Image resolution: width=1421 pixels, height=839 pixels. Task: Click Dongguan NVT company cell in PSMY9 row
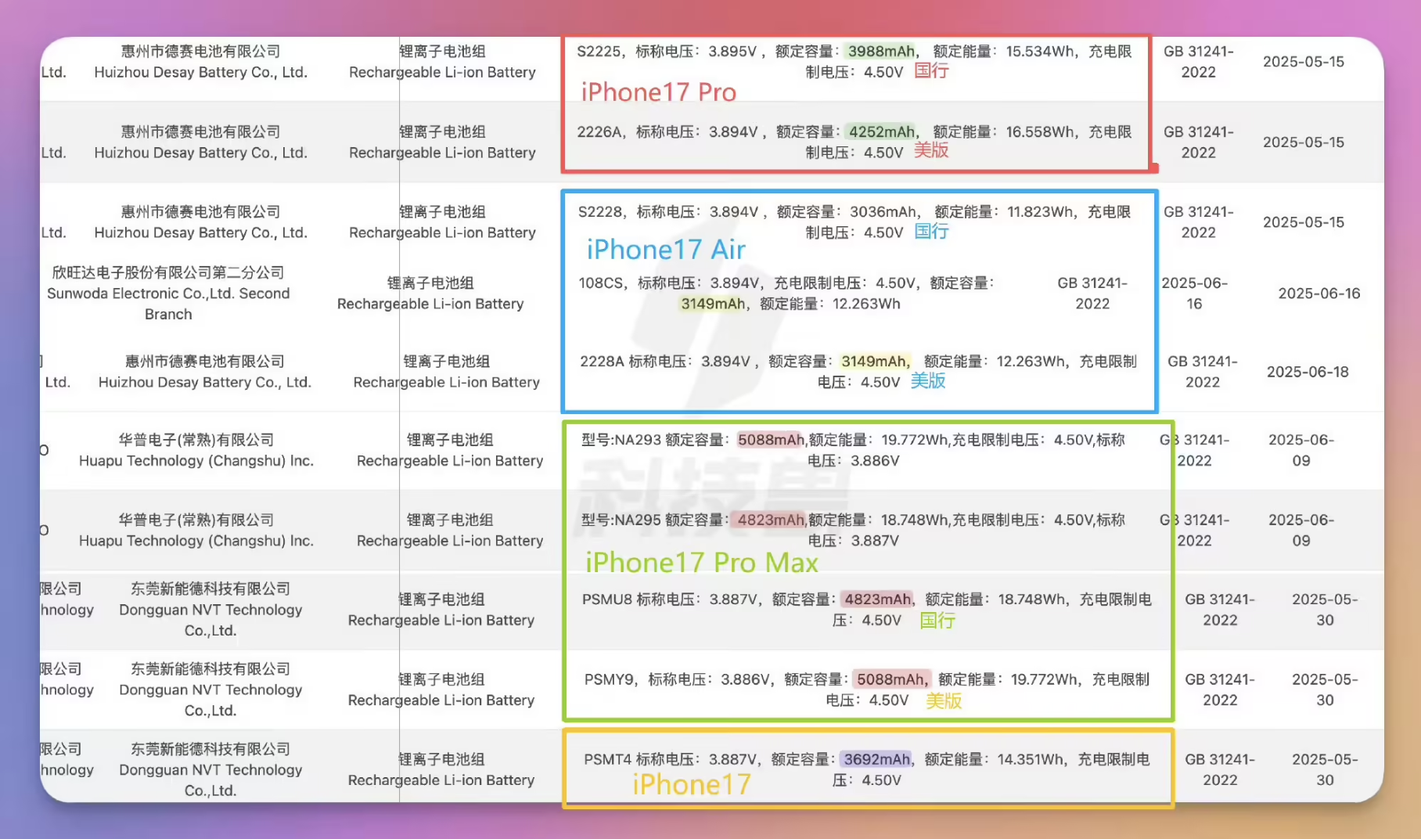[210, 689]
